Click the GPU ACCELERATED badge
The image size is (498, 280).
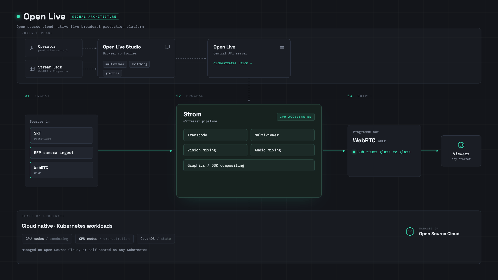[296, 117]
